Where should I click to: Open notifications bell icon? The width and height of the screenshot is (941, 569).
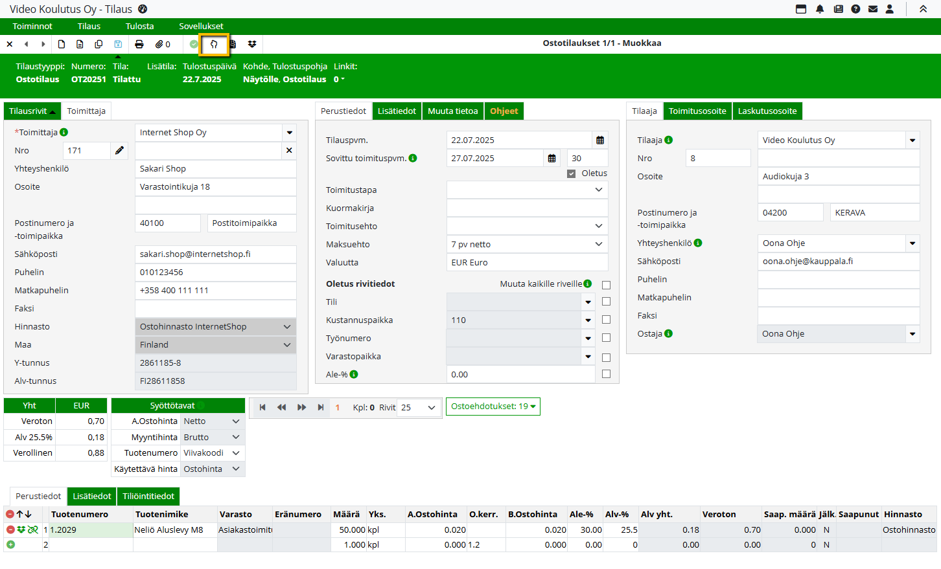click(x=820, y=9)
